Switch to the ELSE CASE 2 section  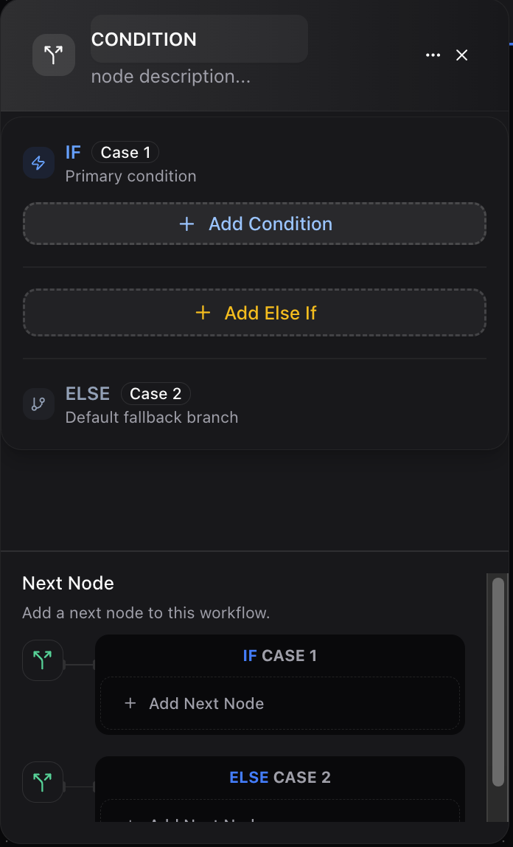(x=279, y=776)
